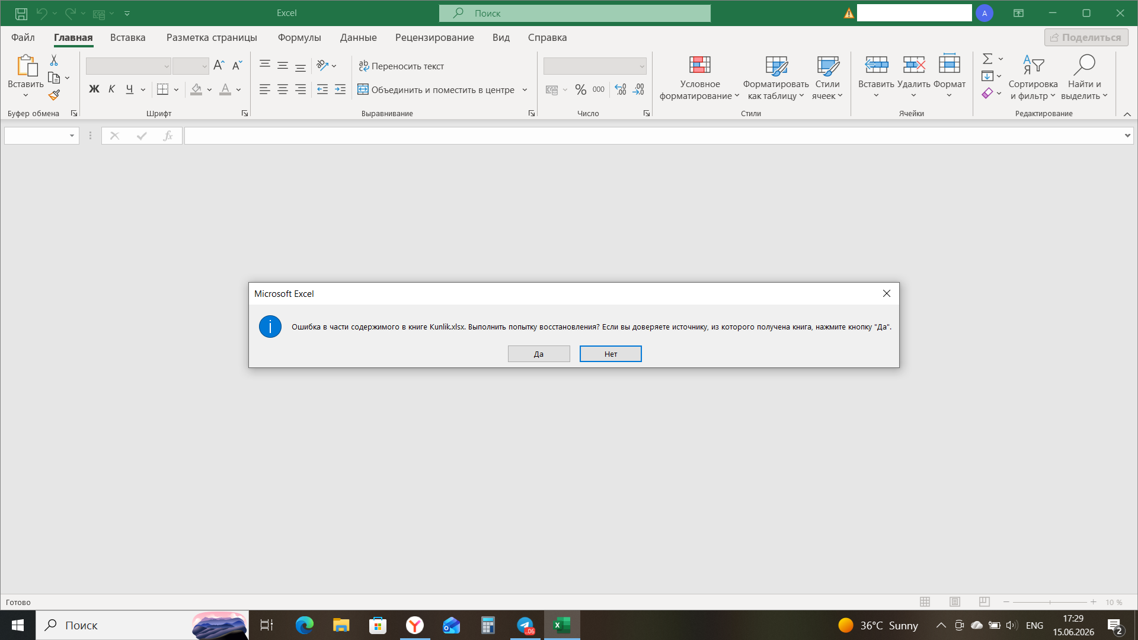Open the font name combo box

click(x=128, y=66)
